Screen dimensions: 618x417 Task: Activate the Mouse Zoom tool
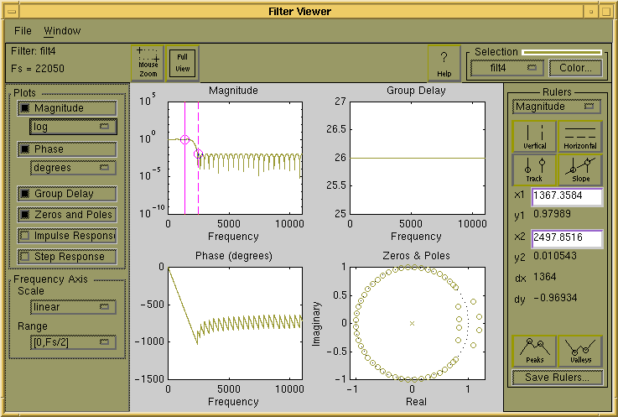[148, 63]
